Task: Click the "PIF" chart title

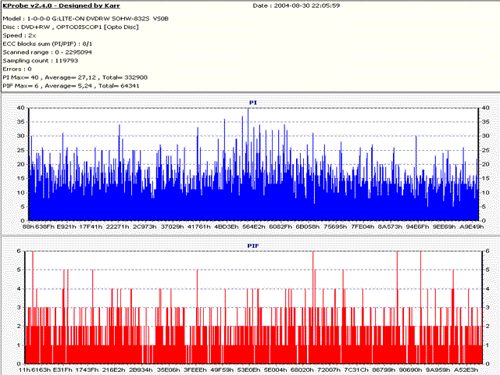Action: (x=253, y=246)
